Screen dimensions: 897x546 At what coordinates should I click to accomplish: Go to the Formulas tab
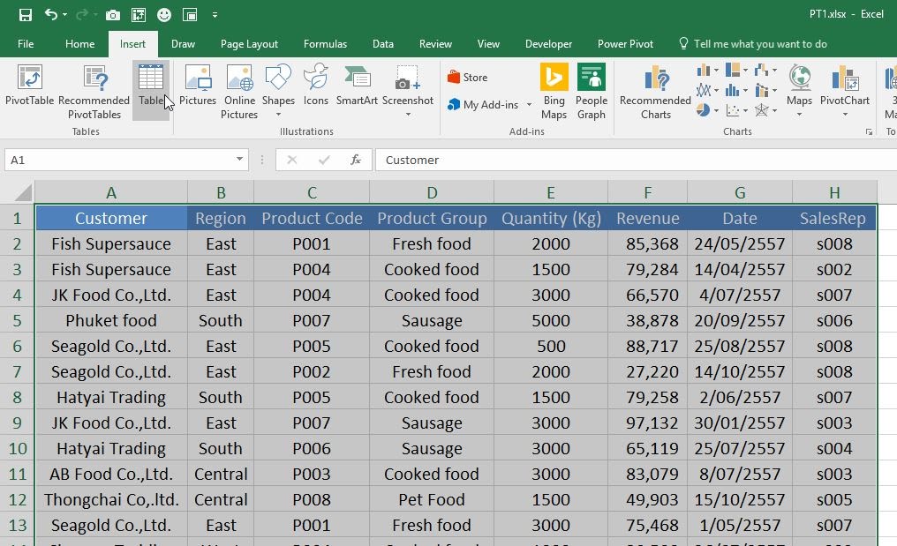pos(325,44)
